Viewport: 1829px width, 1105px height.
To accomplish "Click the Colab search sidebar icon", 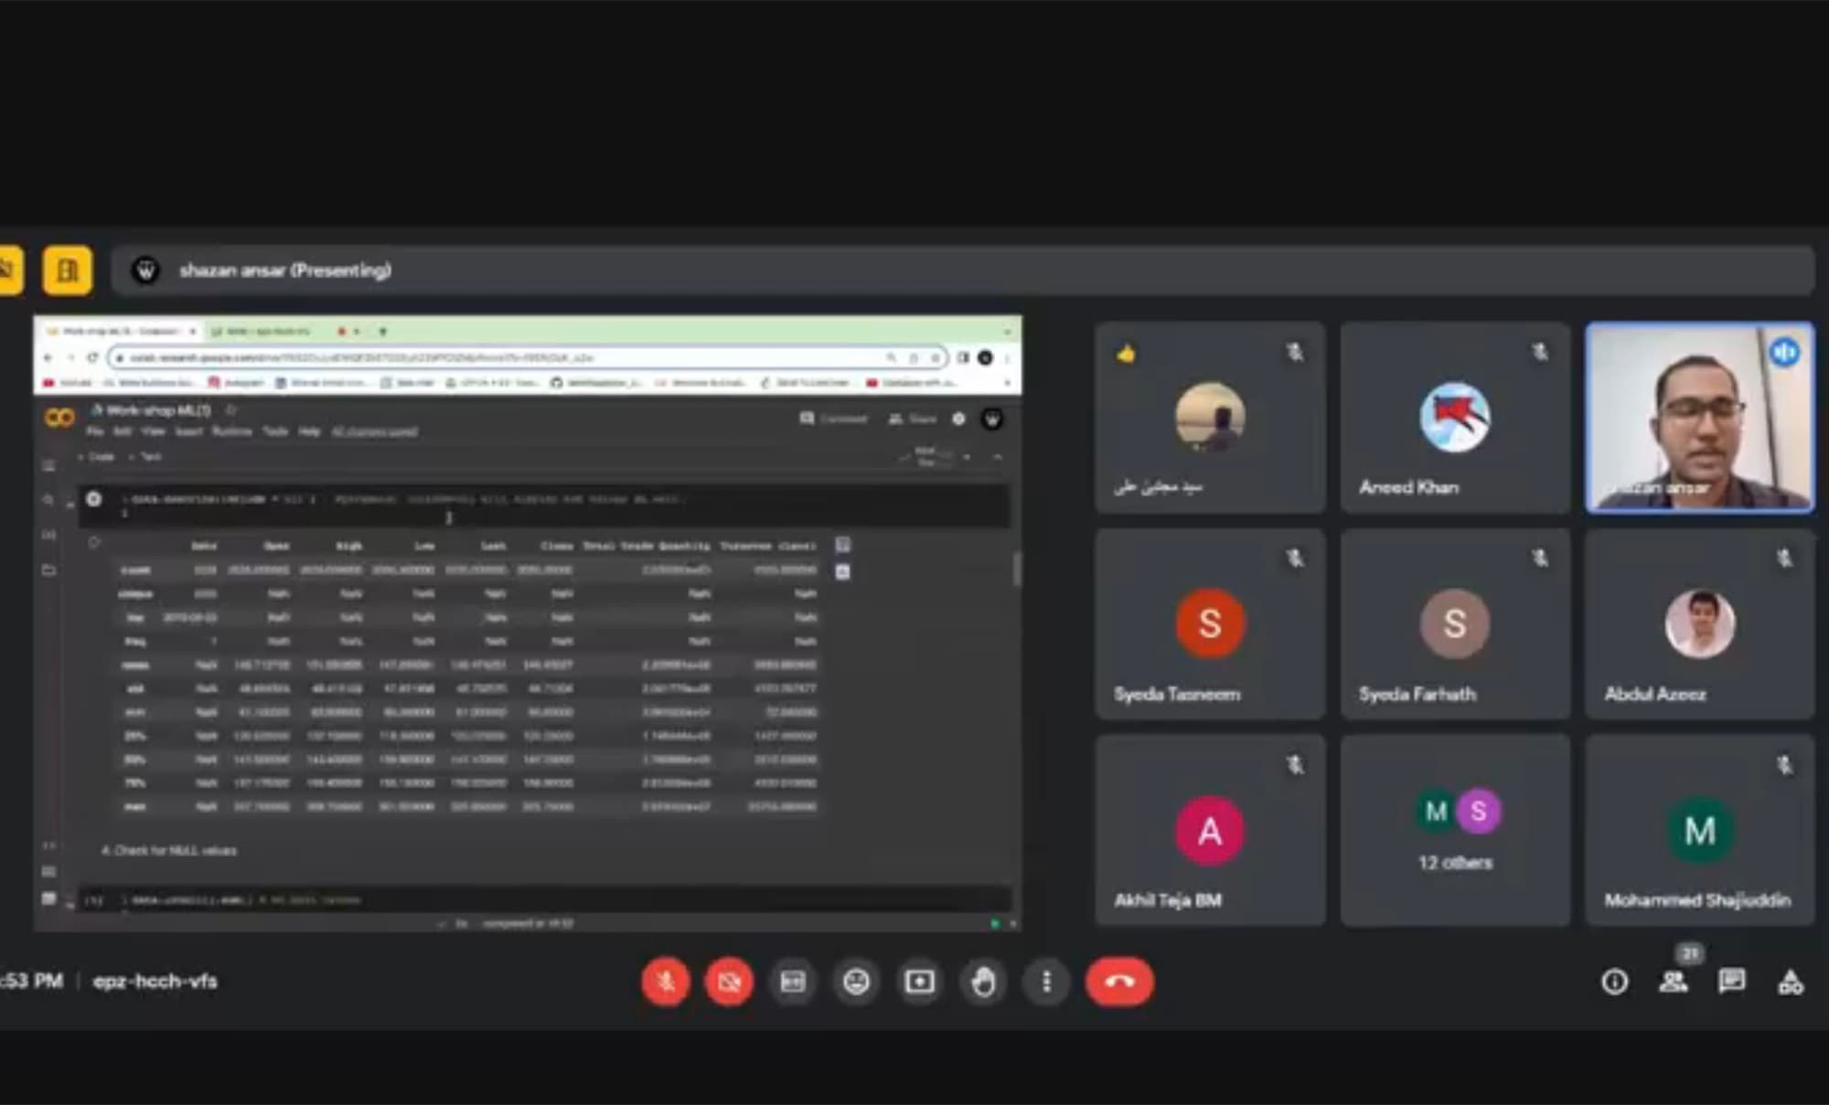I will [49, 499].
